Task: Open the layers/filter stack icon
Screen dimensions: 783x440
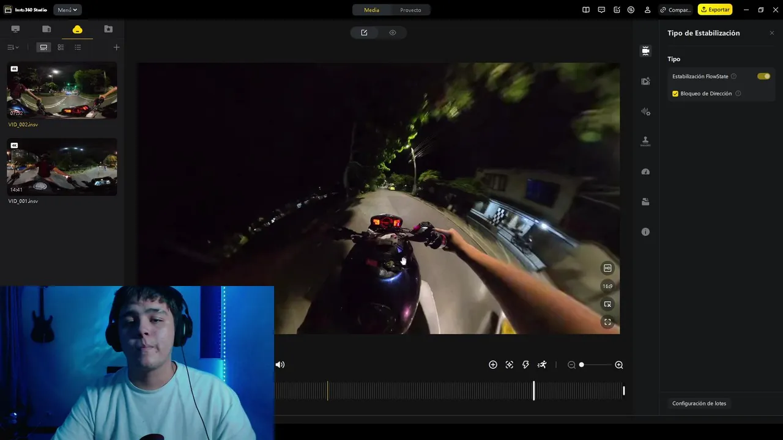Action: pos(645,202)
